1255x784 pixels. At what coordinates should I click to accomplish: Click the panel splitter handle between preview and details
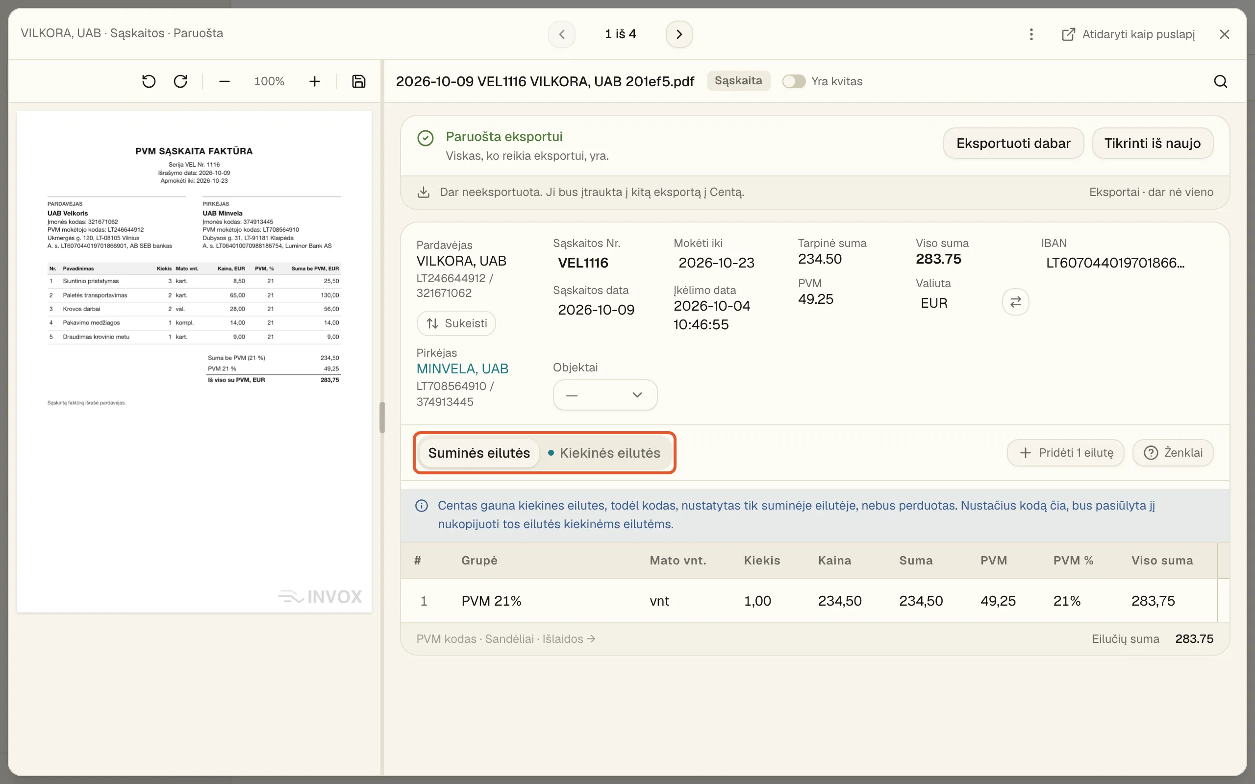click(x=382, y=417)
